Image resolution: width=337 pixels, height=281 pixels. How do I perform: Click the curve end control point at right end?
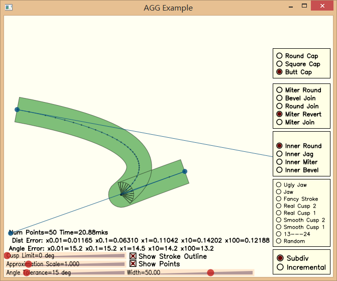tap(185, 171)
